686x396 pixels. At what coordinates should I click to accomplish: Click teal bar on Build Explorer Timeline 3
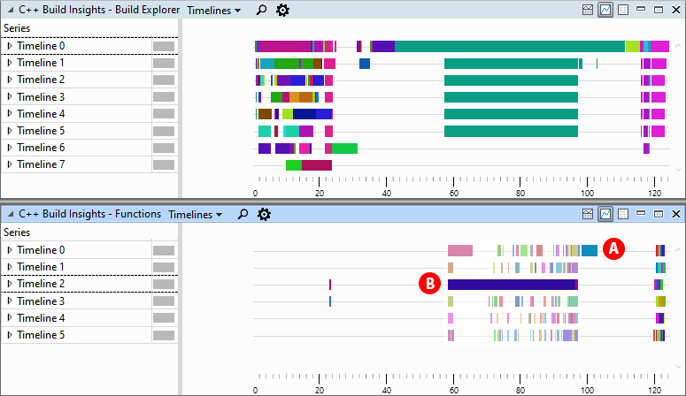(x=511, y=97)
